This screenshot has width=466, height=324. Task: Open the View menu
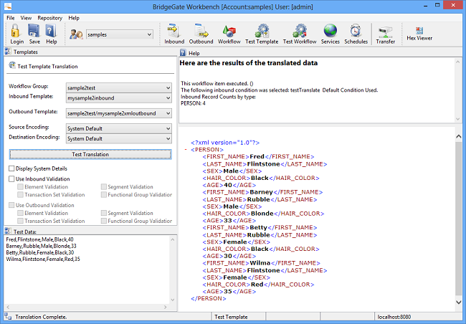click(x=26, y=18)
